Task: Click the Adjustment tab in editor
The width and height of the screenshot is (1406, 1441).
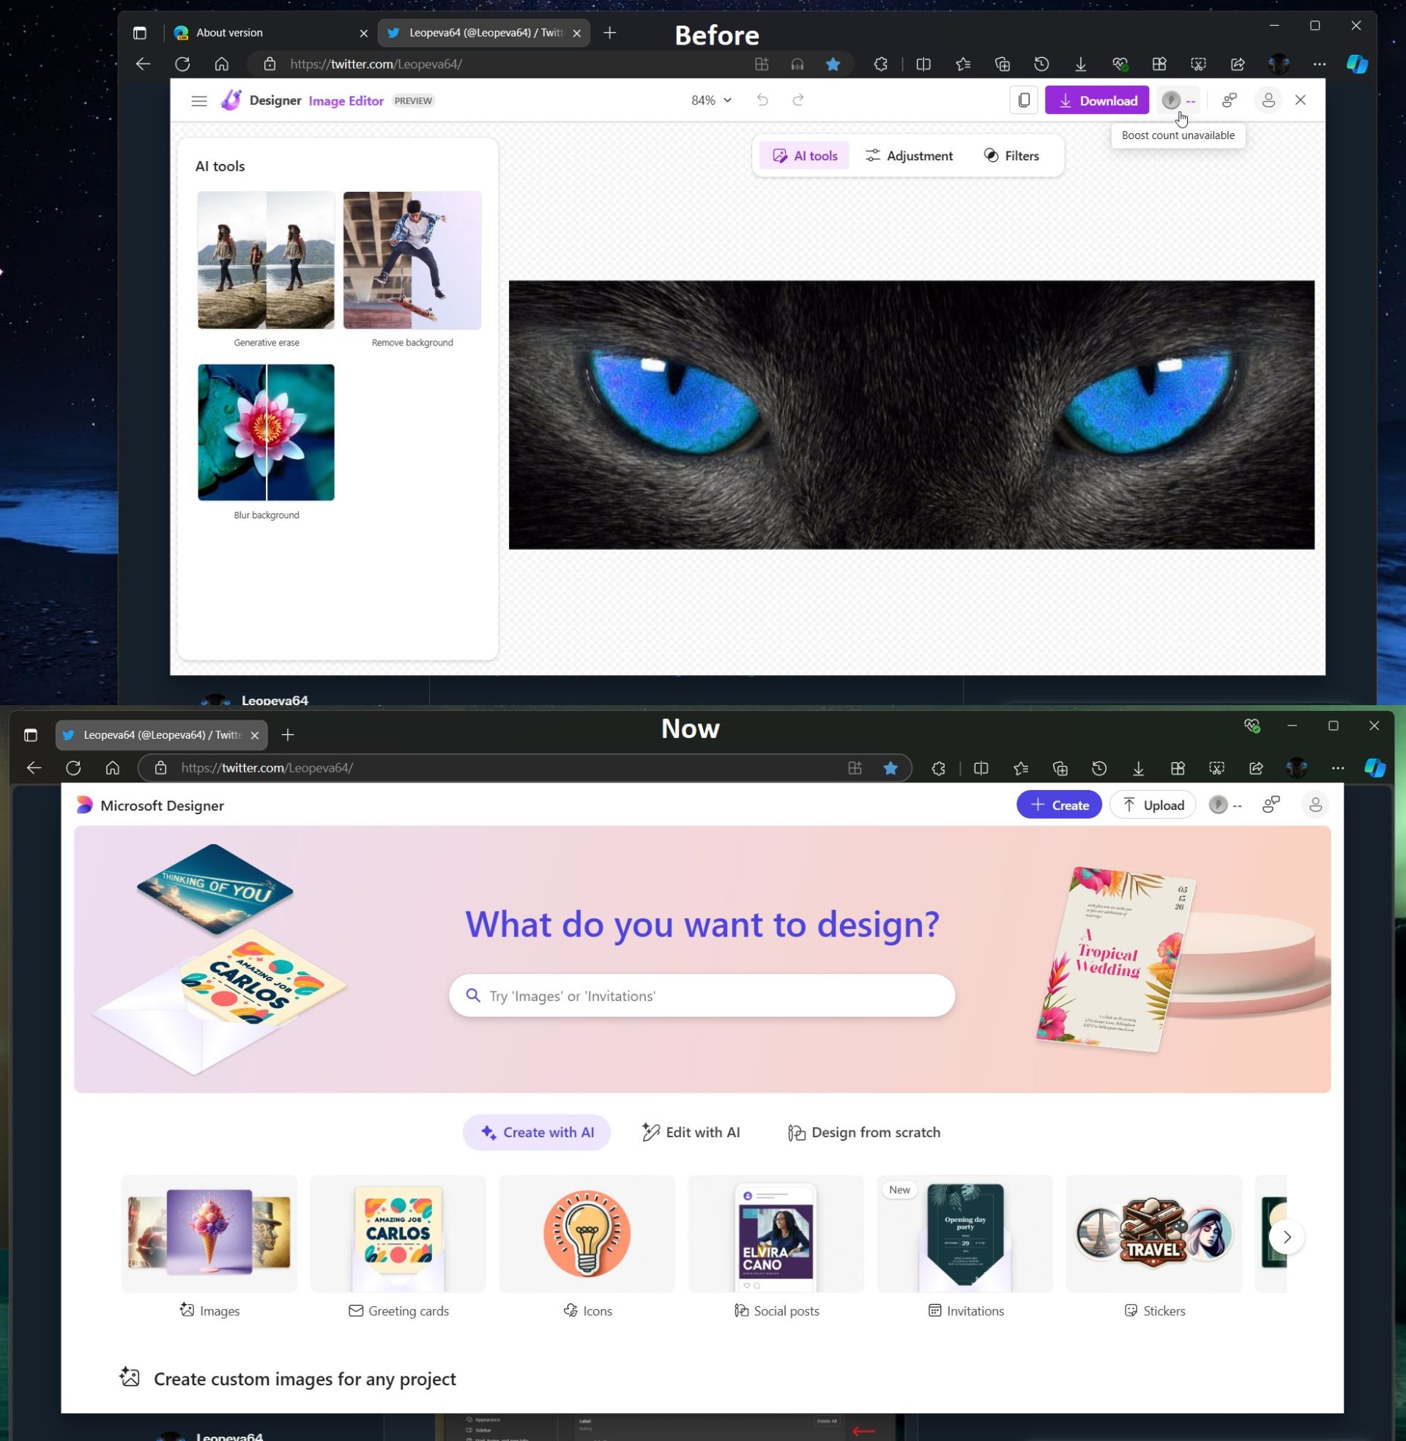Action: pyautogui.click(x=919, y=154)
